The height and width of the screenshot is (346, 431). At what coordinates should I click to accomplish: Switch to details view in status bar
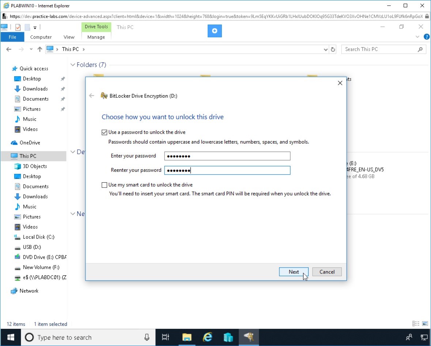click(416, 324)
